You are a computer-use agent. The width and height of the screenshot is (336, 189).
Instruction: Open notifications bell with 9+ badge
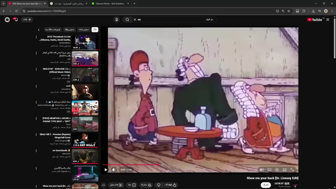pos(16,19)
